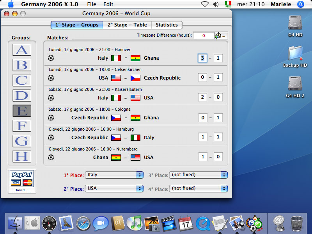Toggle Group F letter button
Viewport: 312px width, 234px height.
point(22,126)
